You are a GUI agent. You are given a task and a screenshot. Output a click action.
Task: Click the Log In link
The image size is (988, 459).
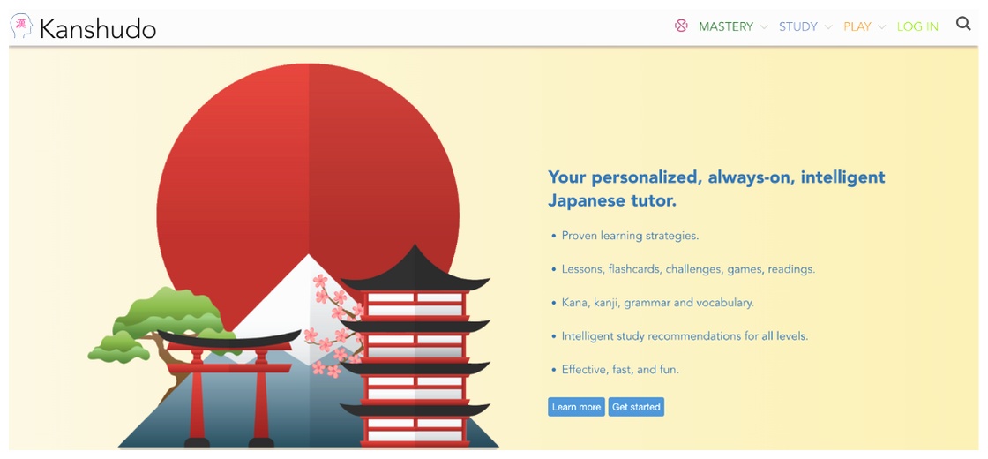click(x=917, y=26)
